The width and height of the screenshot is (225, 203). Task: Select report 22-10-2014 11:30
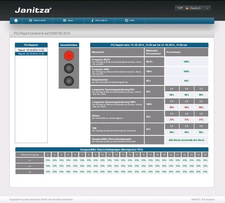click(31, 54)
